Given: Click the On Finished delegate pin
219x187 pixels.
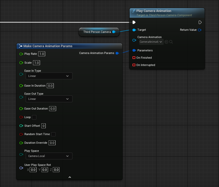Looking at the screenshot, I should (134, 58).
